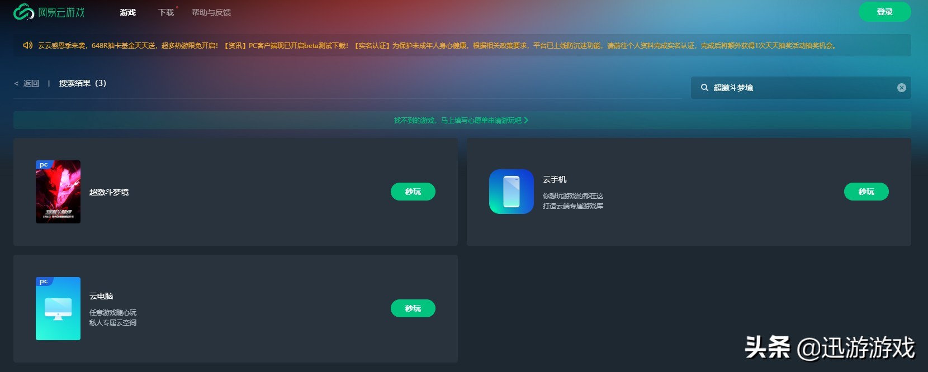This screenshot has height=372, width=928.
Task: Clear the search field with X icon
Action: 902,88
